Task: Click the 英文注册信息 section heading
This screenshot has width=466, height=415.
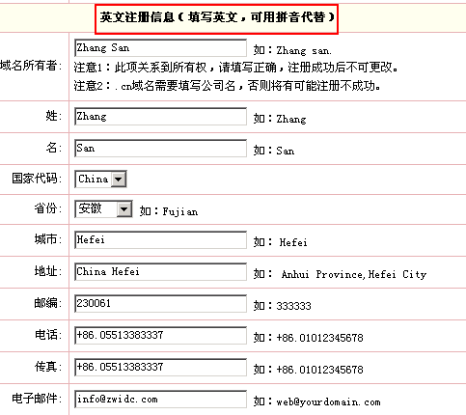Action: pyautogui.click(x=216, y=17)
